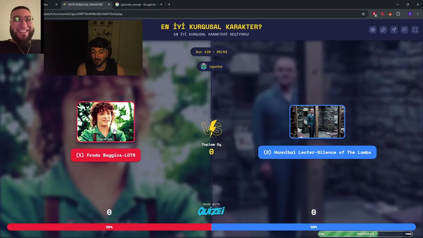The width and height of the screenshot is (423, 238).
Task: Select the Frodo Baggins image thumbnail
Action: [106, 122]
